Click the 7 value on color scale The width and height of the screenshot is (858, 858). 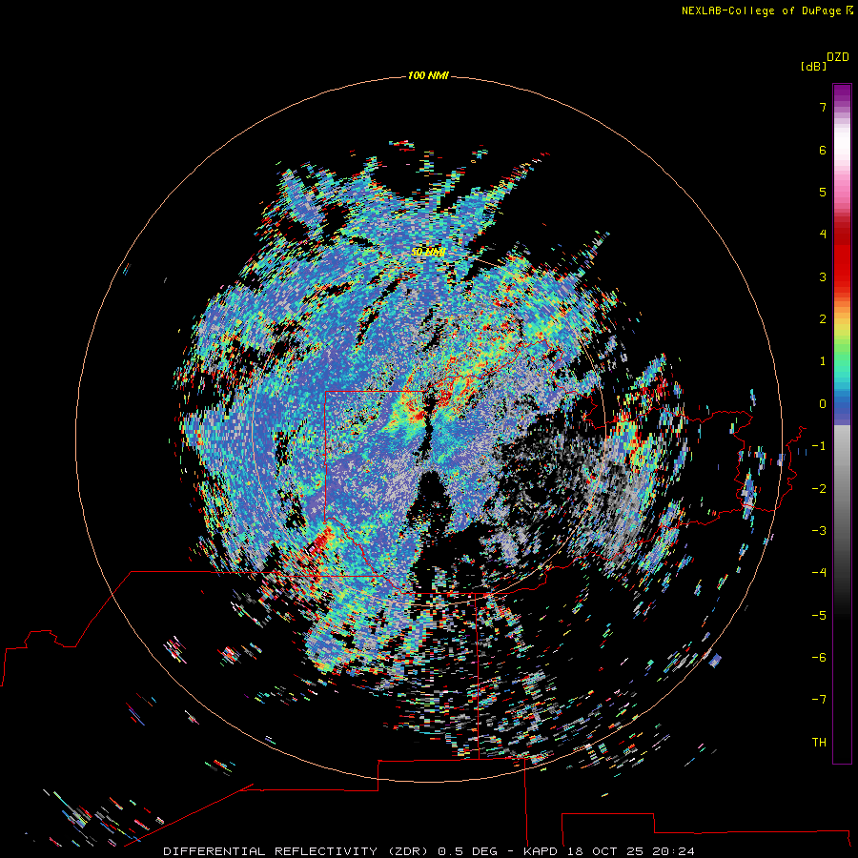(x=823, y=107)
